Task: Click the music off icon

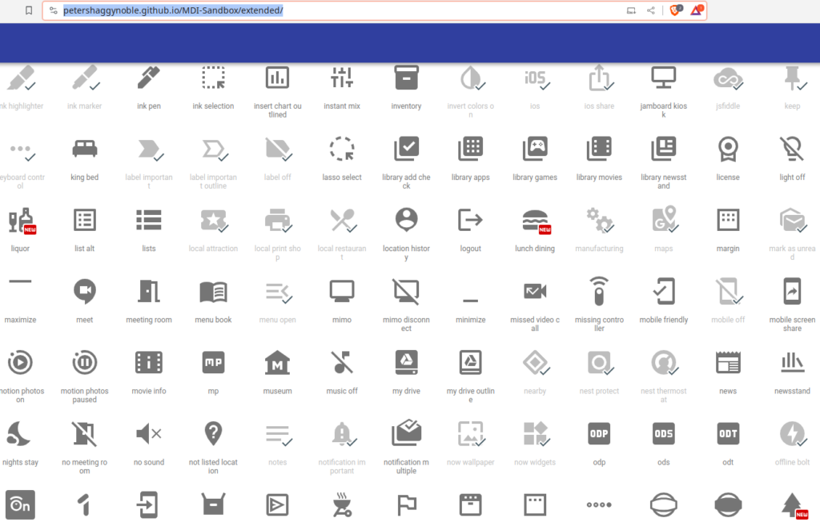Action: [x=342, y=362]
